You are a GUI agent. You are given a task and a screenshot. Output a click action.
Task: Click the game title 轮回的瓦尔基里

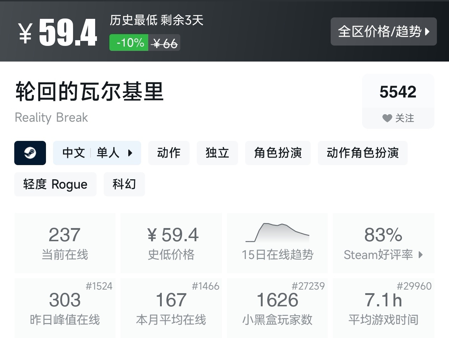[89, 91]
